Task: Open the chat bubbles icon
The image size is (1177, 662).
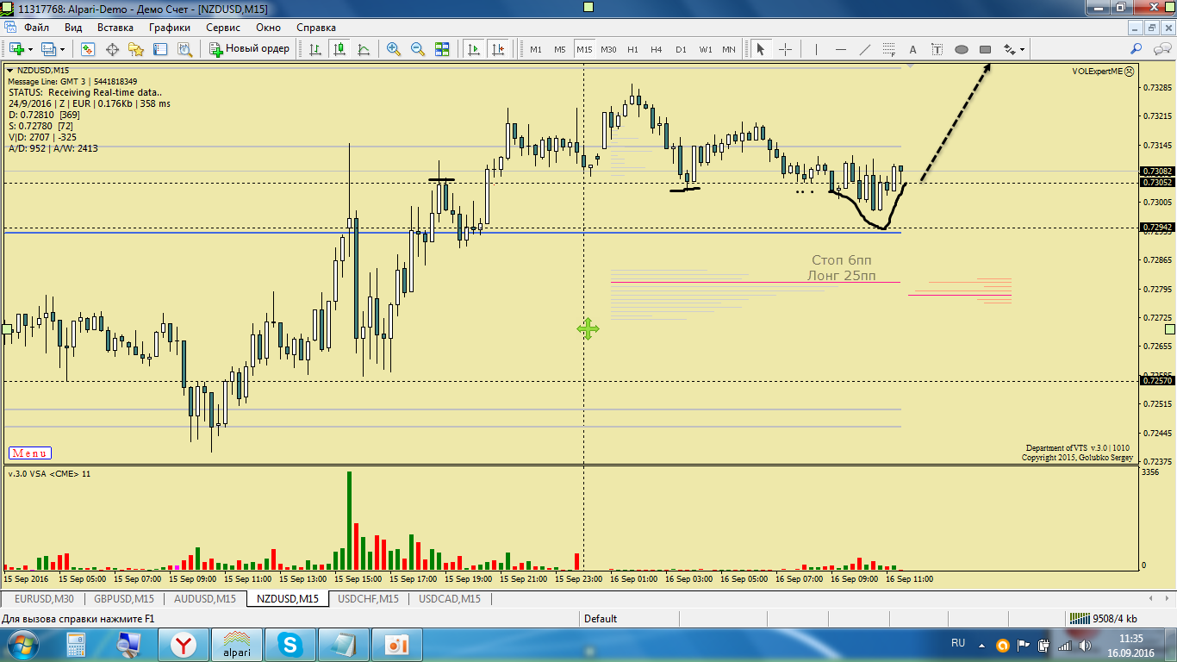Action: (x=1161, y=49)
